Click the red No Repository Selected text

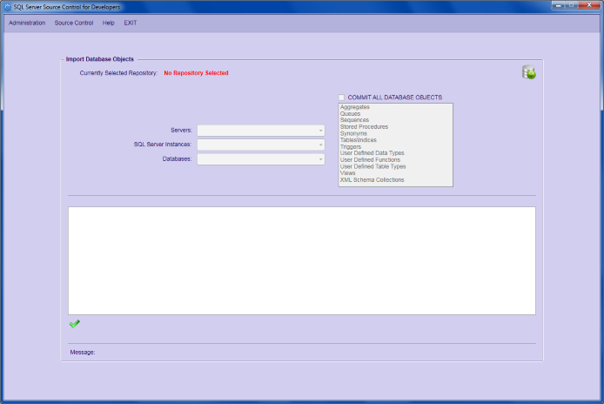(x=196, y=73)
